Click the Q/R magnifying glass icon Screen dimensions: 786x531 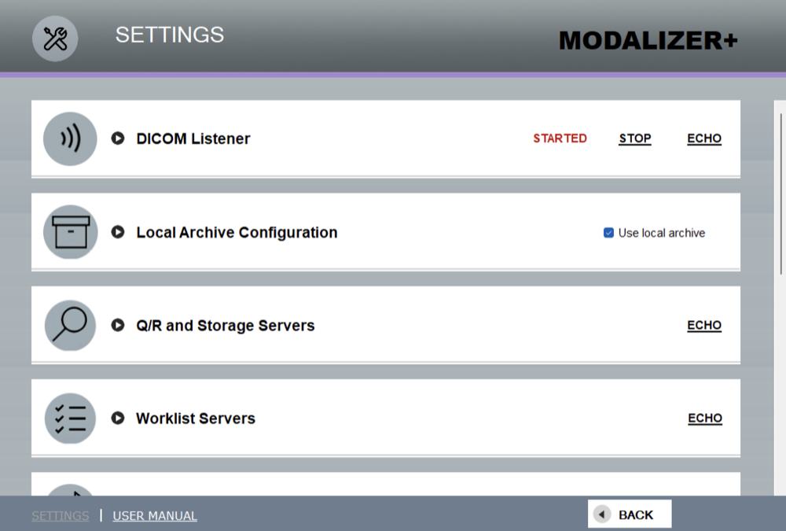70,325
